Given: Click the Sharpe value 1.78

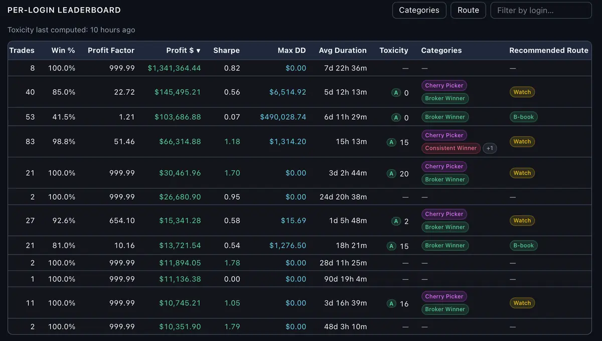Looking at the screenshot, I should tap(232, 263).
